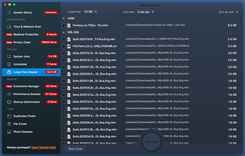Select the Suits.S02E10 file checkbox
This screenshot has width=245, height=156.
pos(63,53)
